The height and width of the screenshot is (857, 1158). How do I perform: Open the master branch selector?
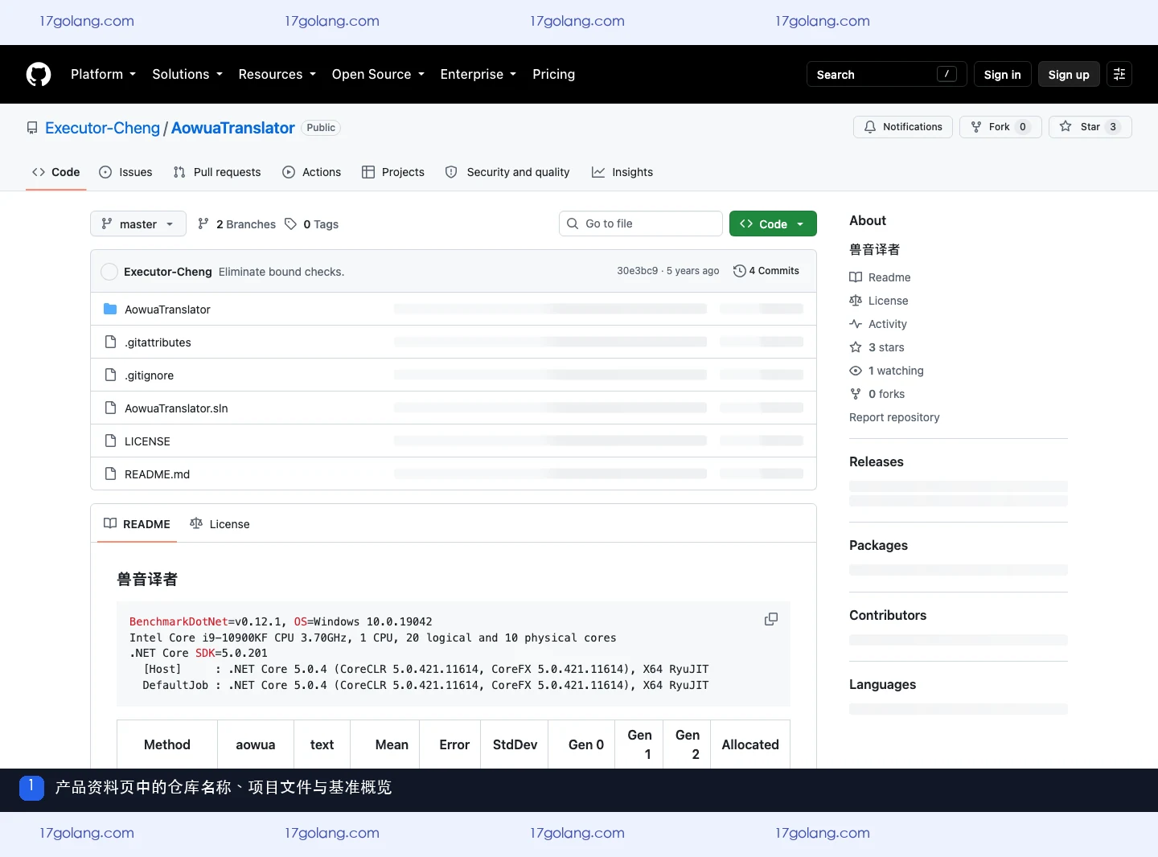pos(138,223)
